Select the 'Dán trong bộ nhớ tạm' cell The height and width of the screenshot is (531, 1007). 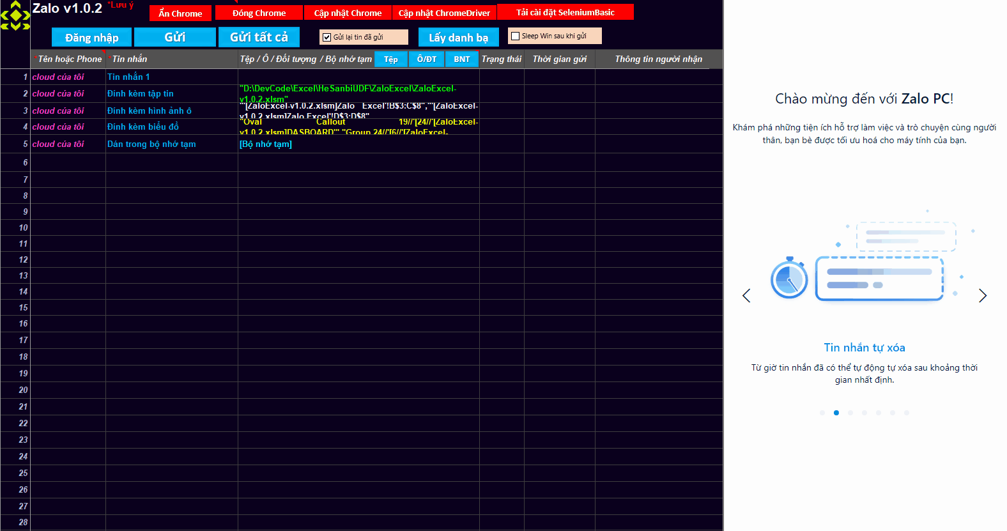tap(172, 144)
